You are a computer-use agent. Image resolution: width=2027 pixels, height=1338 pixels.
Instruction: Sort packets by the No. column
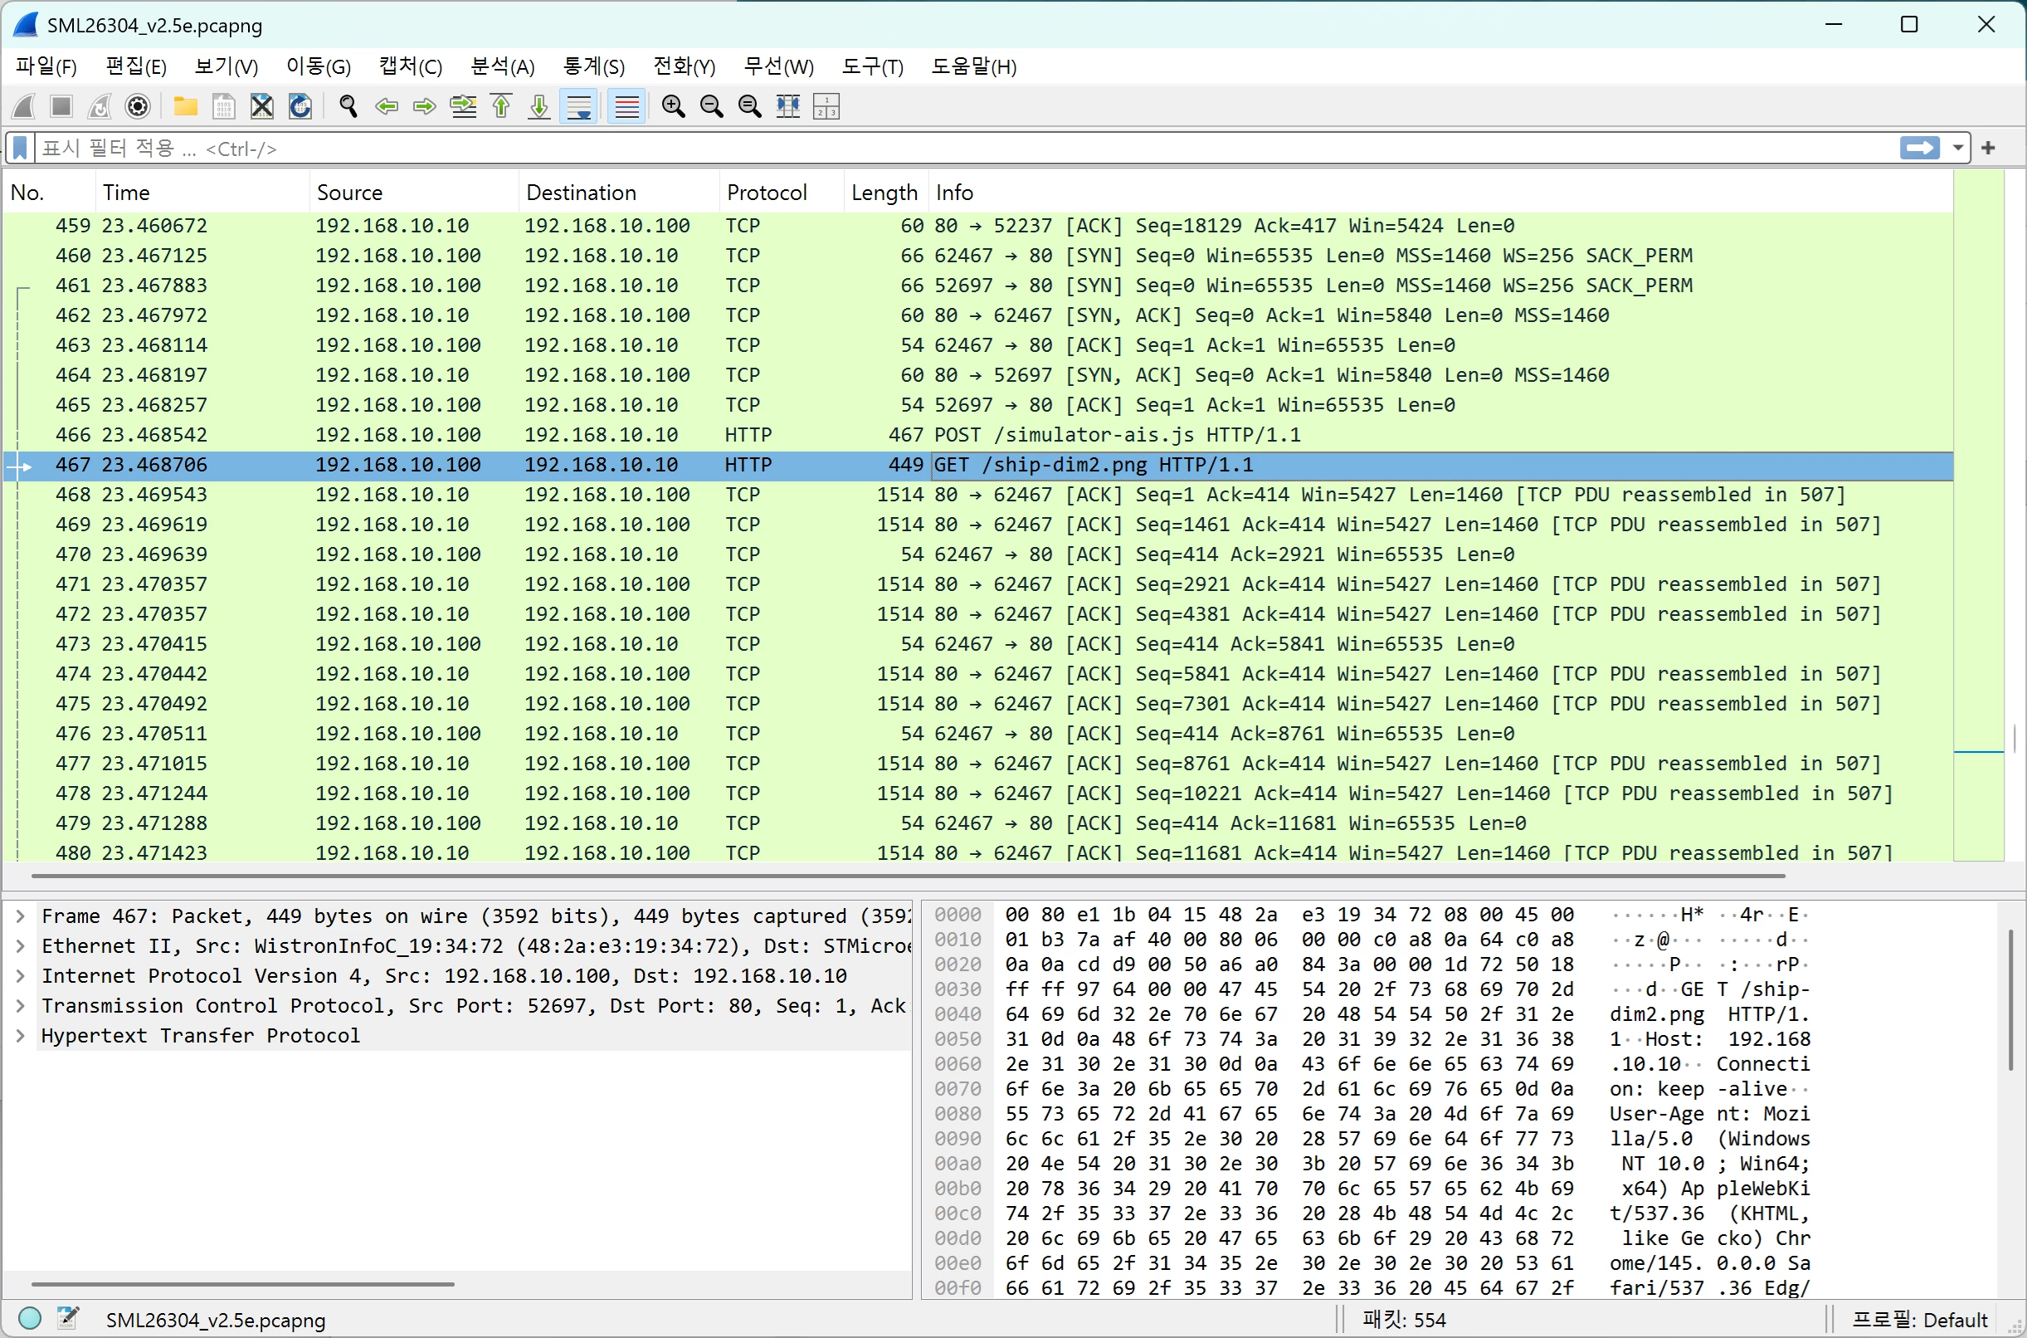(50, 193)
